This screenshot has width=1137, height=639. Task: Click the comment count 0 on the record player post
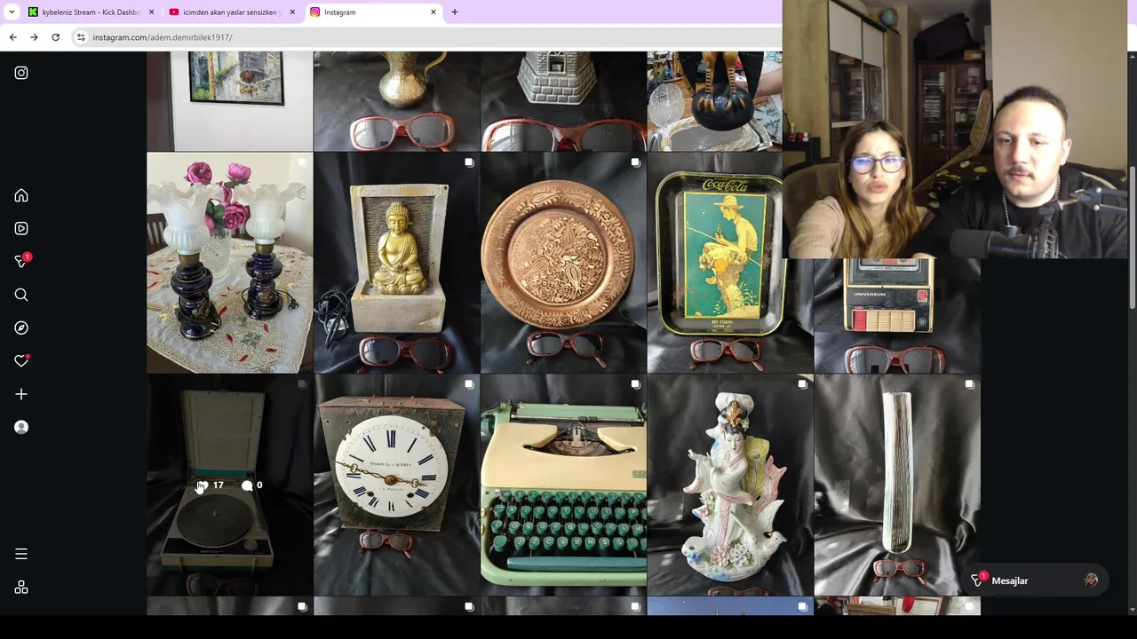(252, 485)
